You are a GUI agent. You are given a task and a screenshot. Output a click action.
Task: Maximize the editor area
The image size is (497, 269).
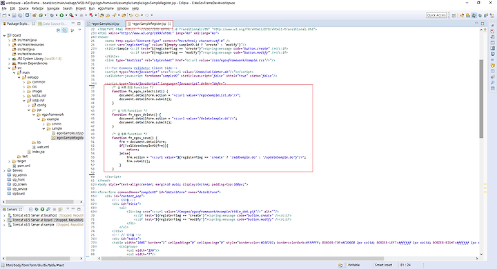483,23
